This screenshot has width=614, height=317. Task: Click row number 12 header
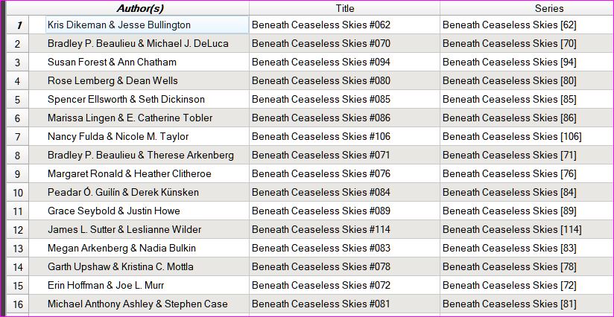click(x=18, y=229)
